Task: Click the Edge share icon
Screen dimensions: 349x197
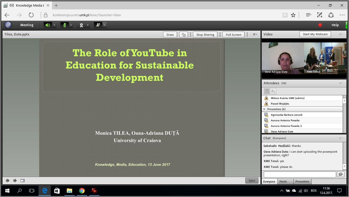Action: click(331, 15)
